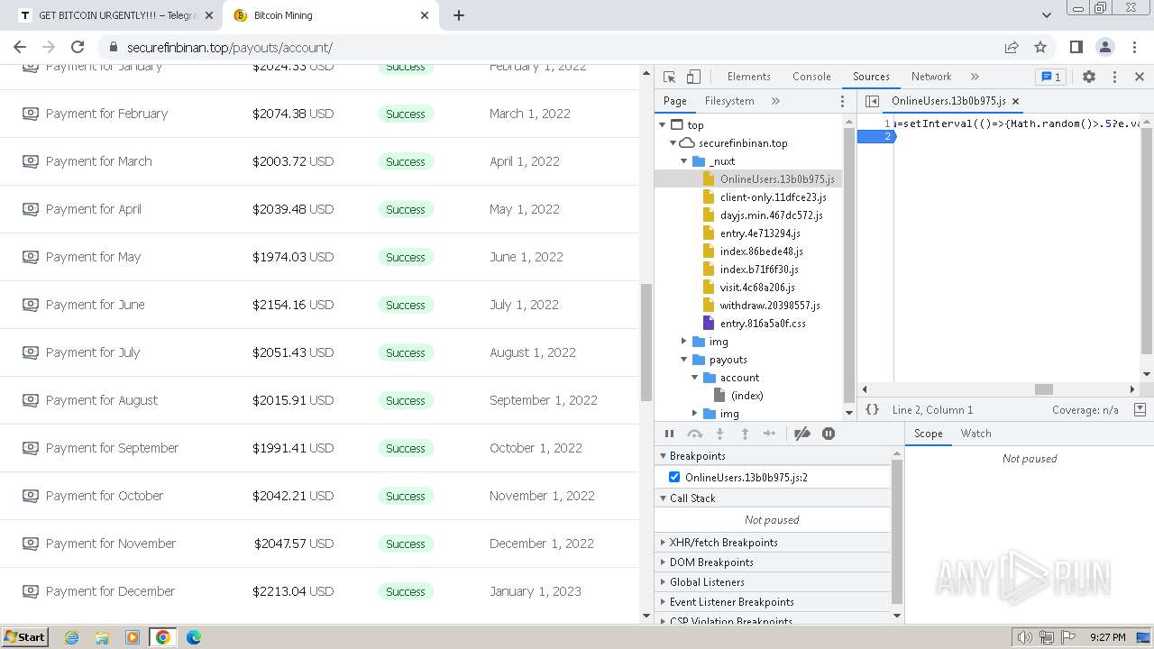Go back to previous page arrow
The image size is (1154, 649).
pyautogui.click(x=20, y=48)
